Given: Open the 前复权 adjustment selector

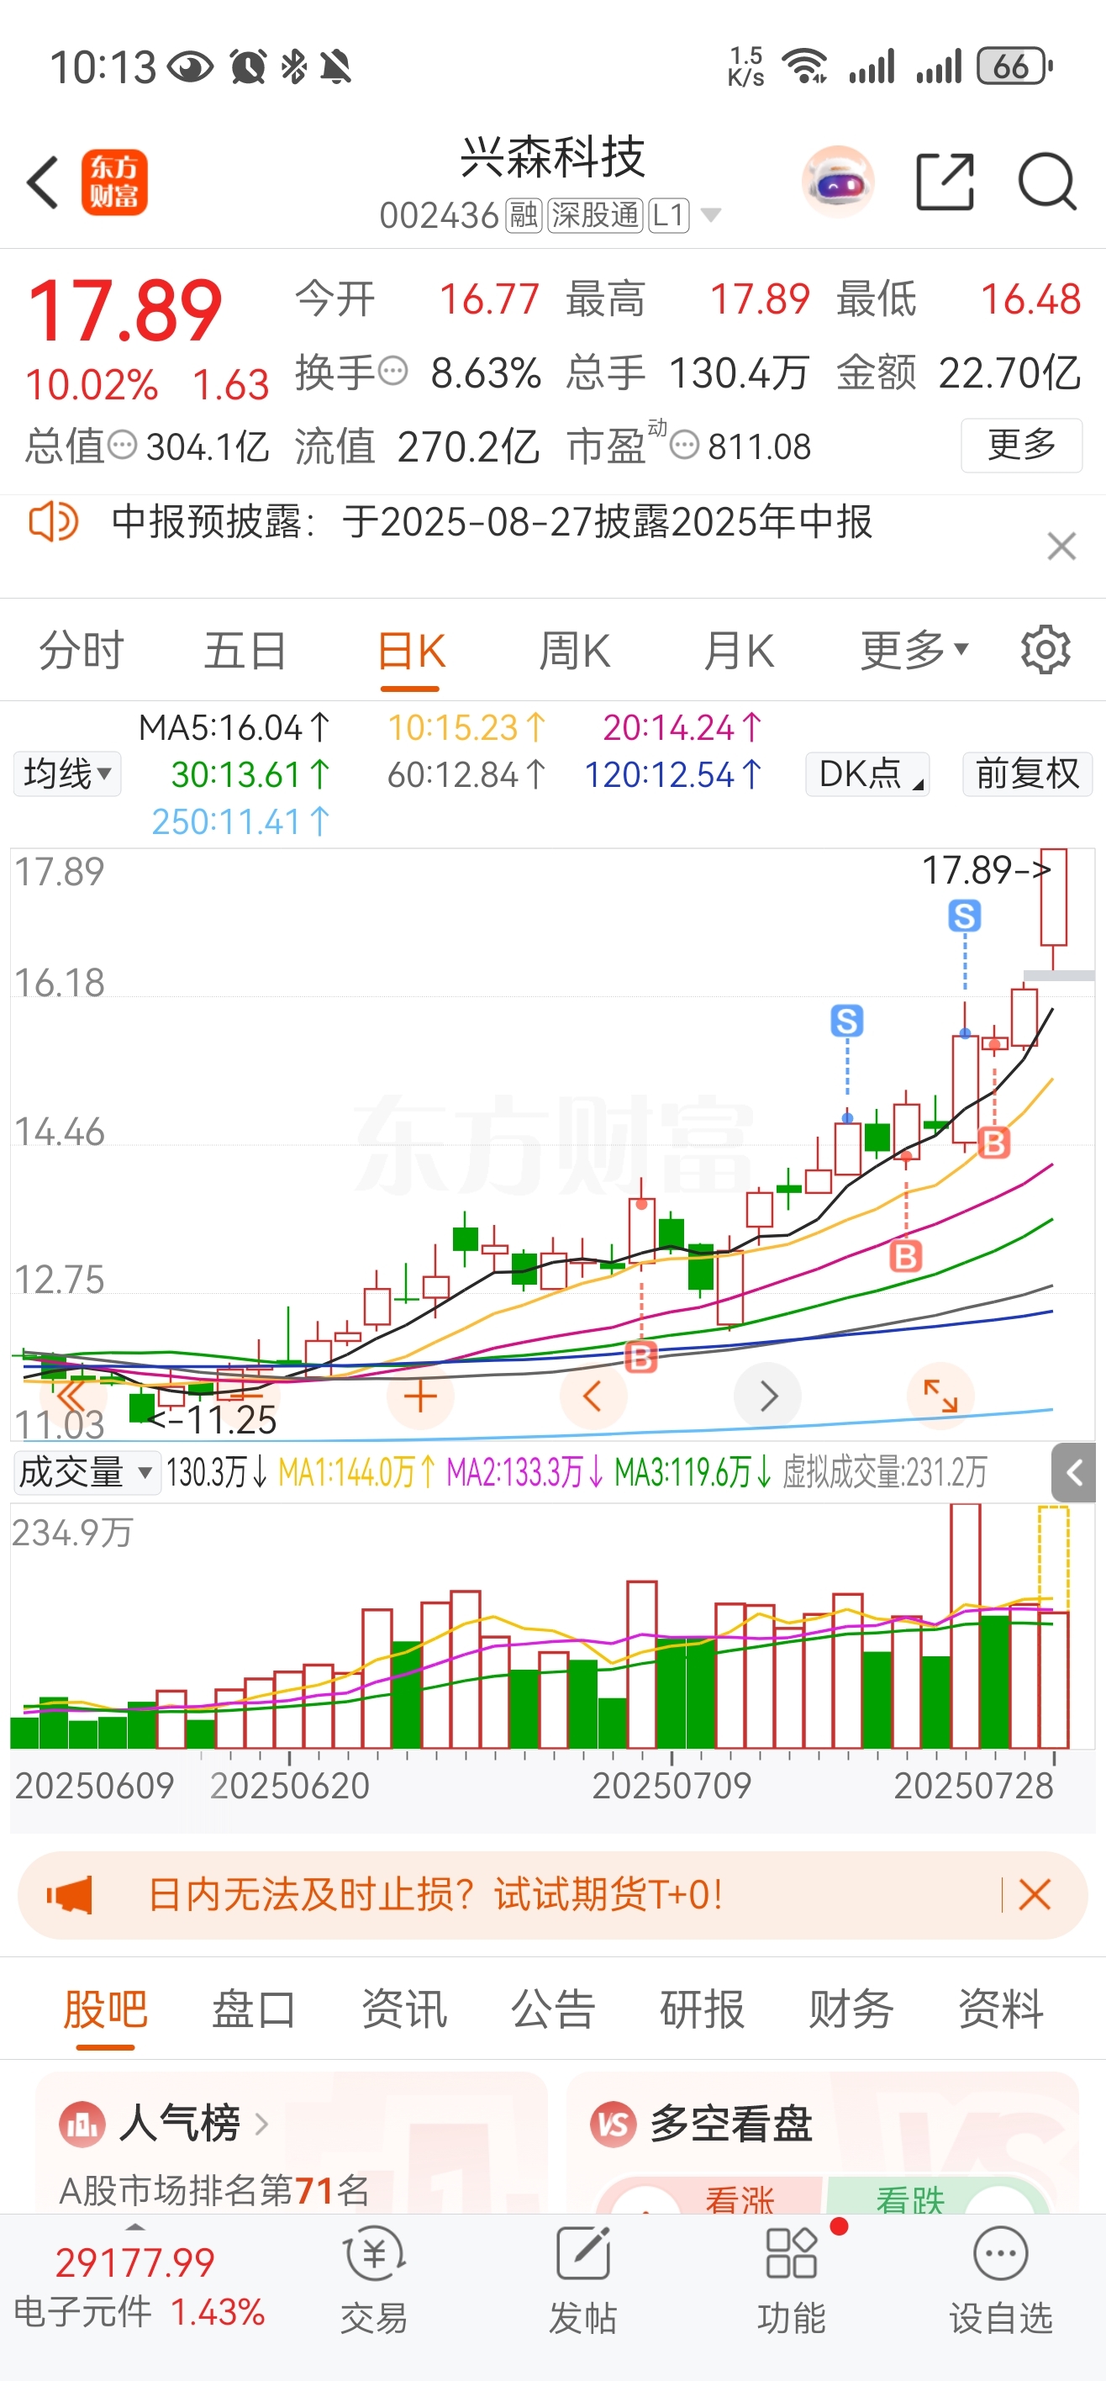Looking at the screenshot, I should (x=1028, y=773).
